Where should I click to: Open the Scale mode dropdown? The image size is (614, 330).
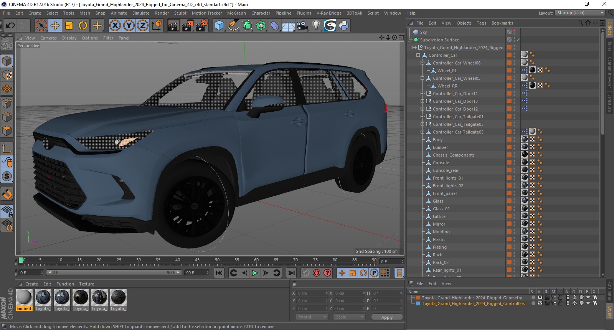pos(349,317)
